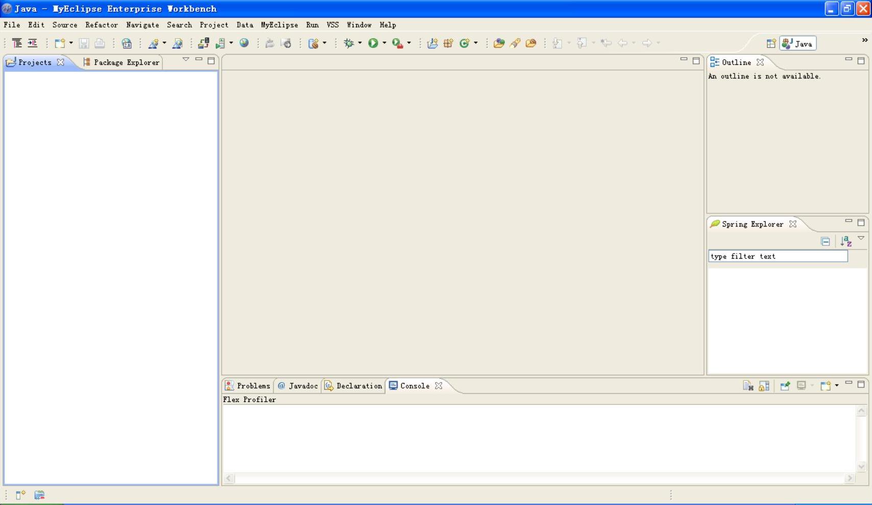Click the Spring Explorer filter text field

pos(778,256)
